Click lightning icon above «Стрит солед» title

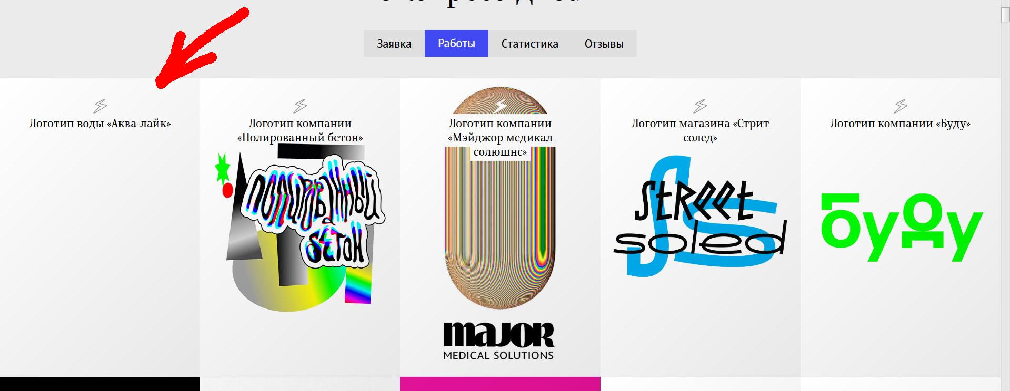tap(700, 106)
